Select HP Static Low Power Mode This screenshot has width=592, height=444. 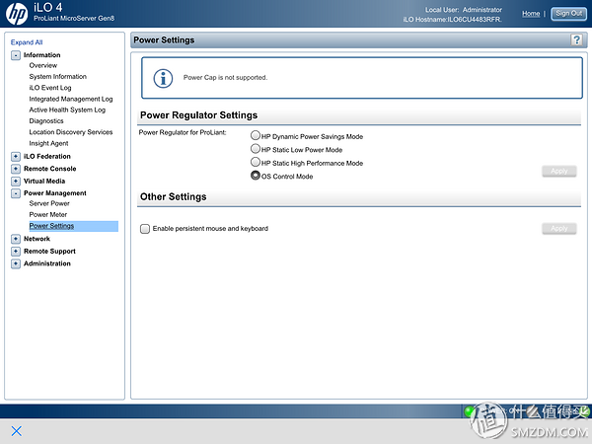point(256,148)
